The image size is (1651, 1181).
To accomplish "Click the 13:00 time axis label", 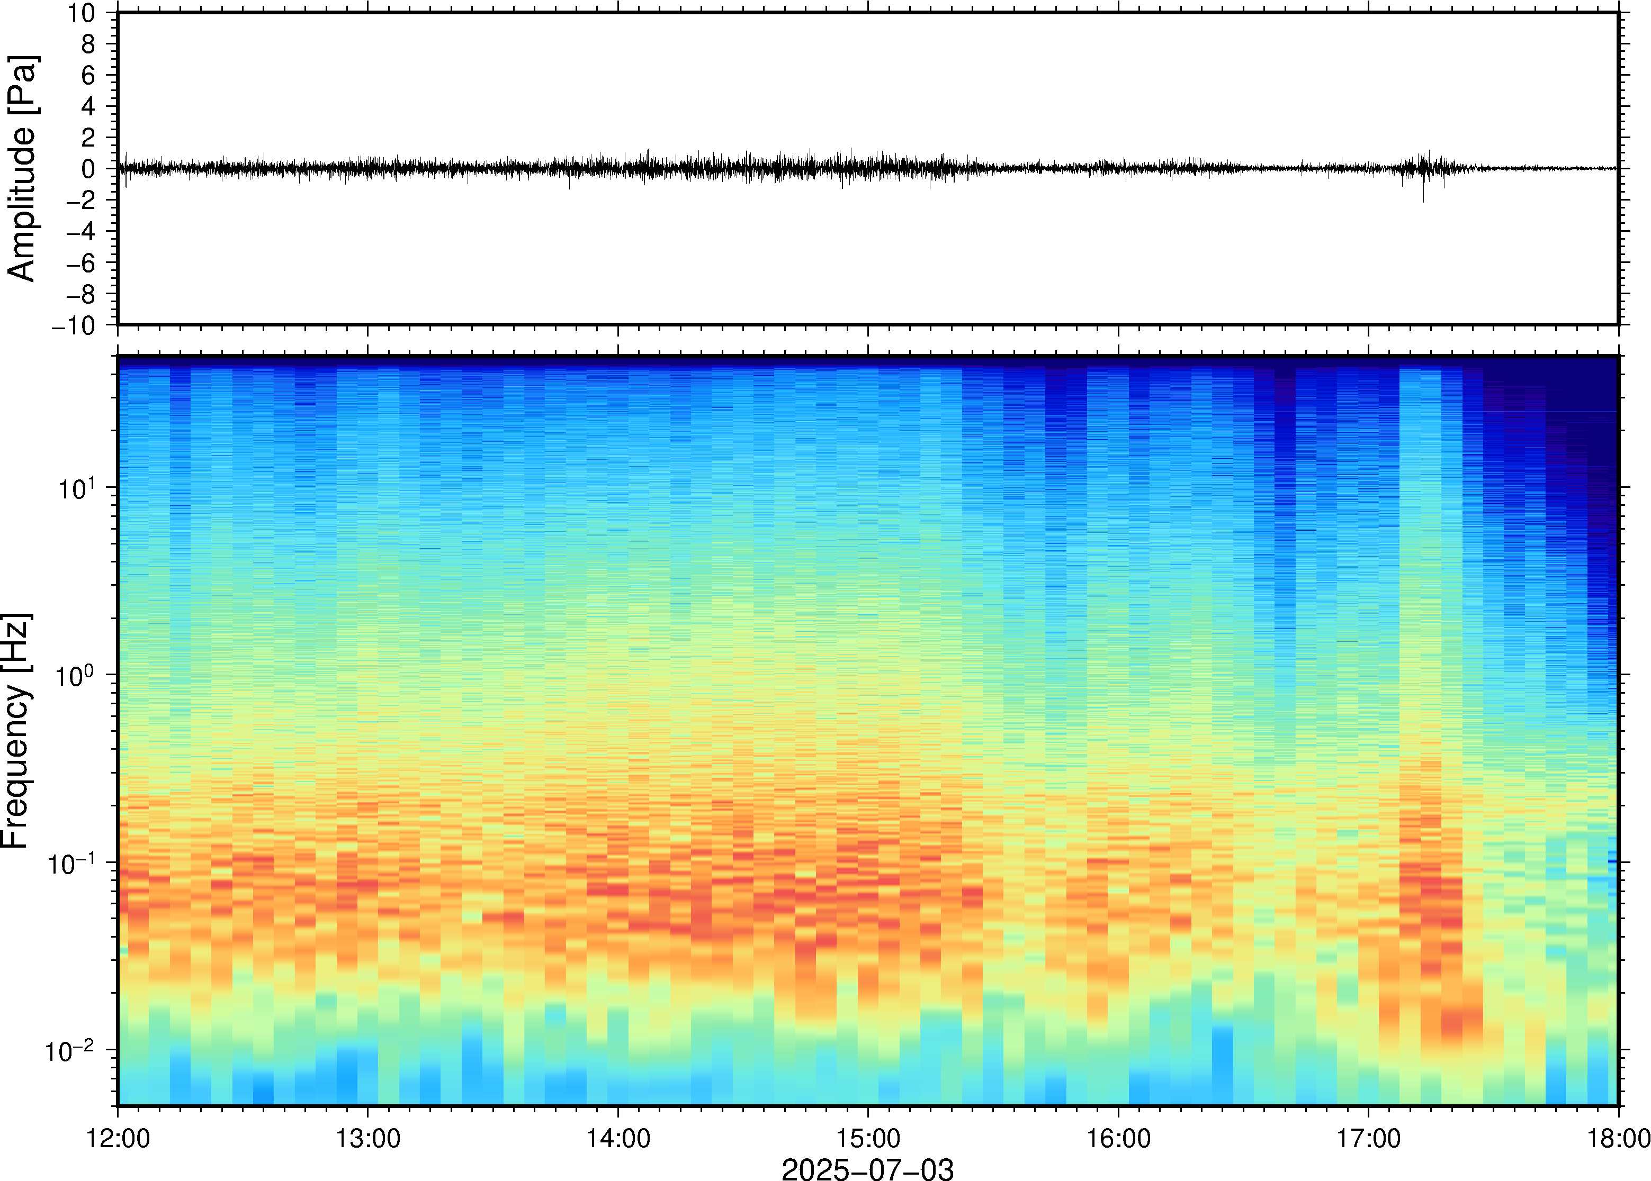I will tap(367, 1138).
